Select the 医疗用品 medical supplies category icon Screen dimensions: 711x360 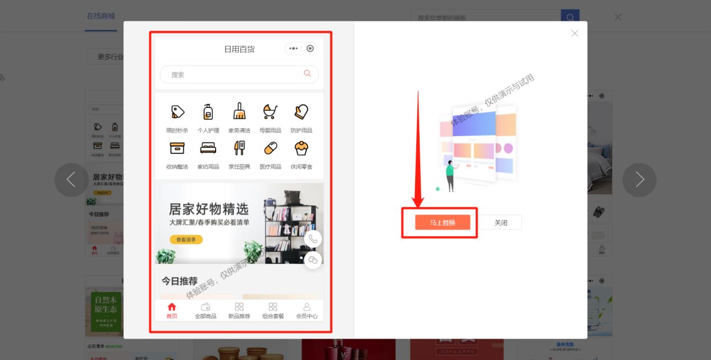tap(270, 148)
